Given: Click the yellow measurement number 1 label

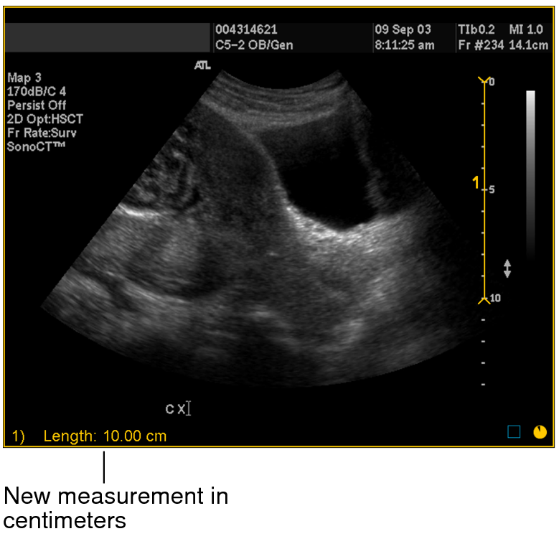Looking at the screenshot, I should (475, 184).
